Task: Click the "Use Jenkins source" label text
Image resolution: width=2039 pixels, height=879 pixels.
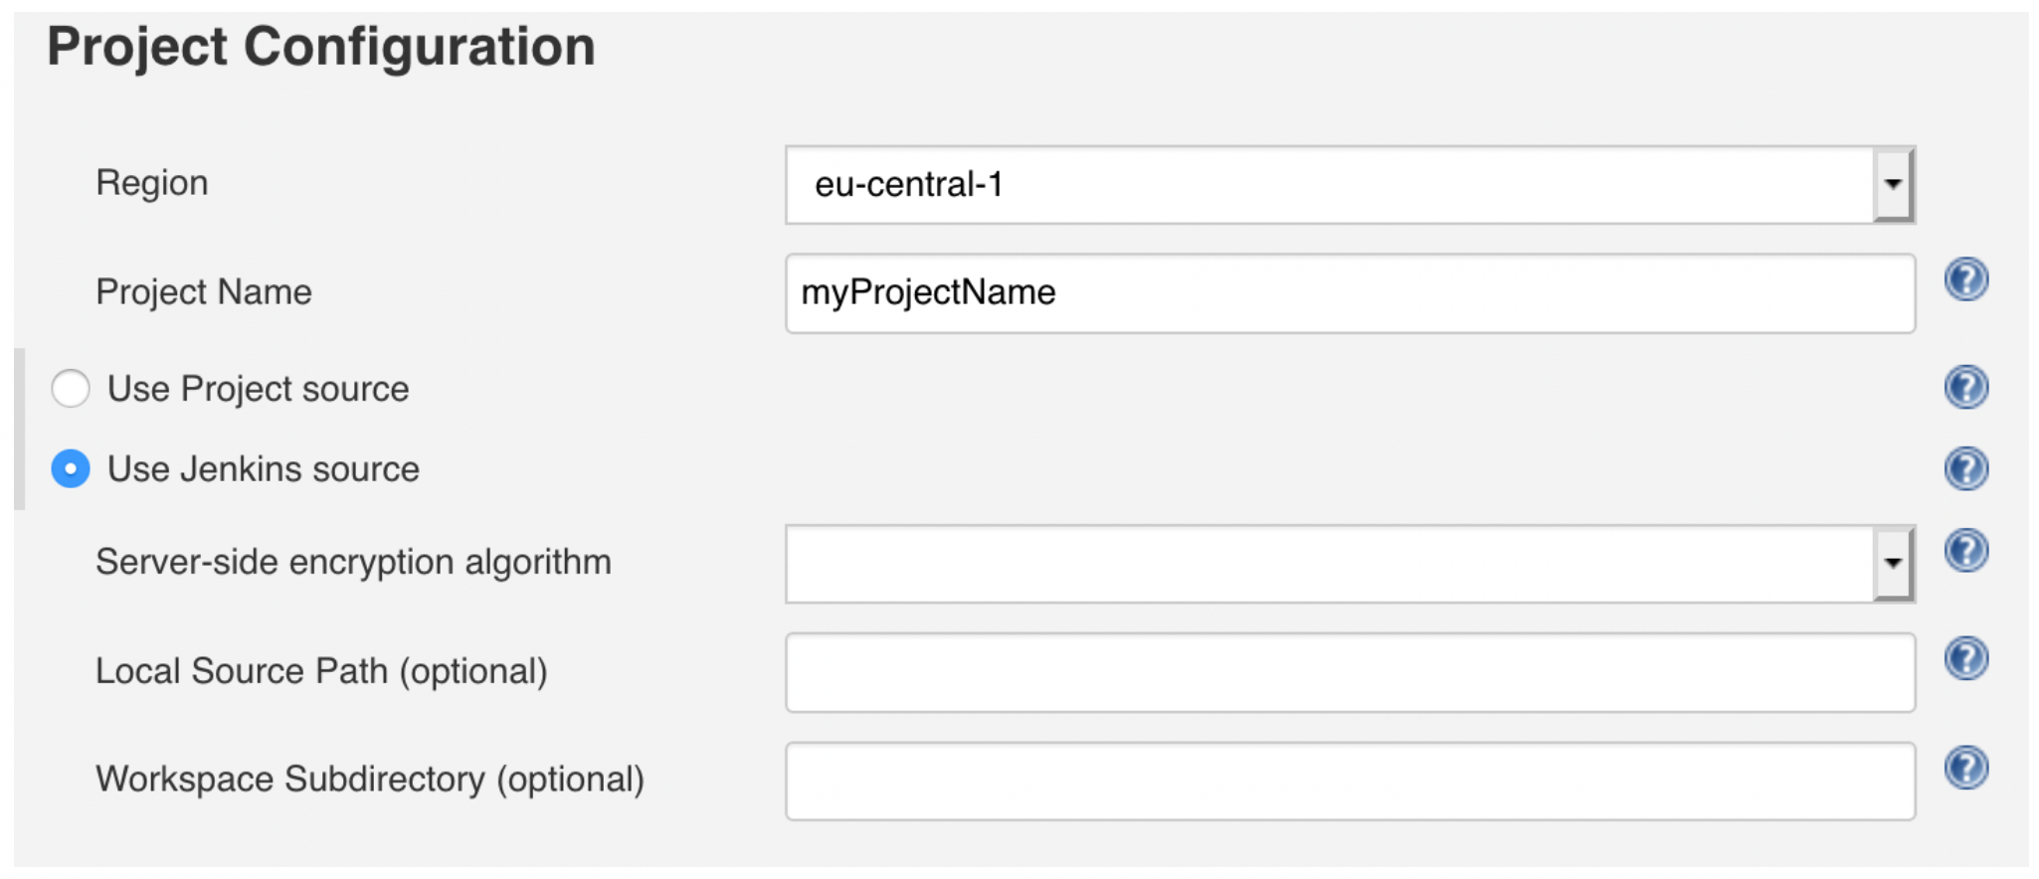Action: (x=263, y=469)
